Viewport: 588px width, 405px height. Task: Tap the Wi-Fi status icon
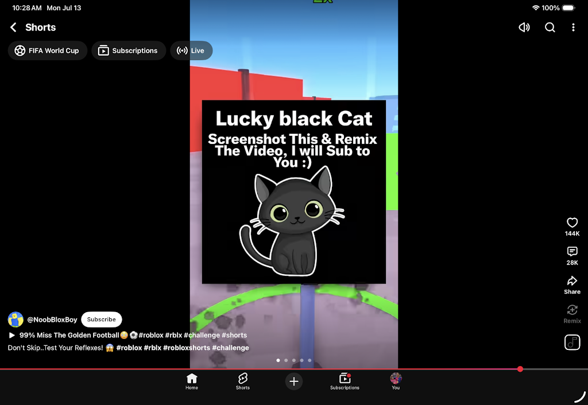(536, 8)
